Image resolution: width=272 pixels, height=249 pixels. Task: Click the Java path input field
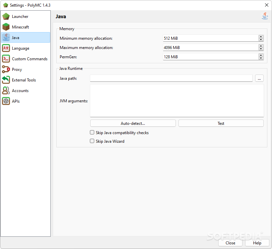tap(171, 78)
